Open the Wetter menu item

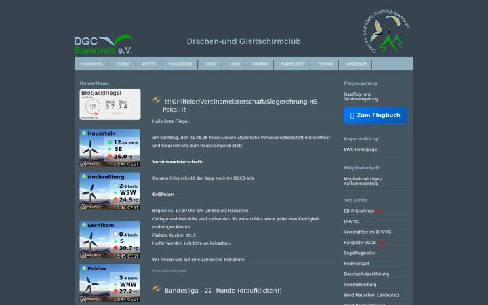148,64
